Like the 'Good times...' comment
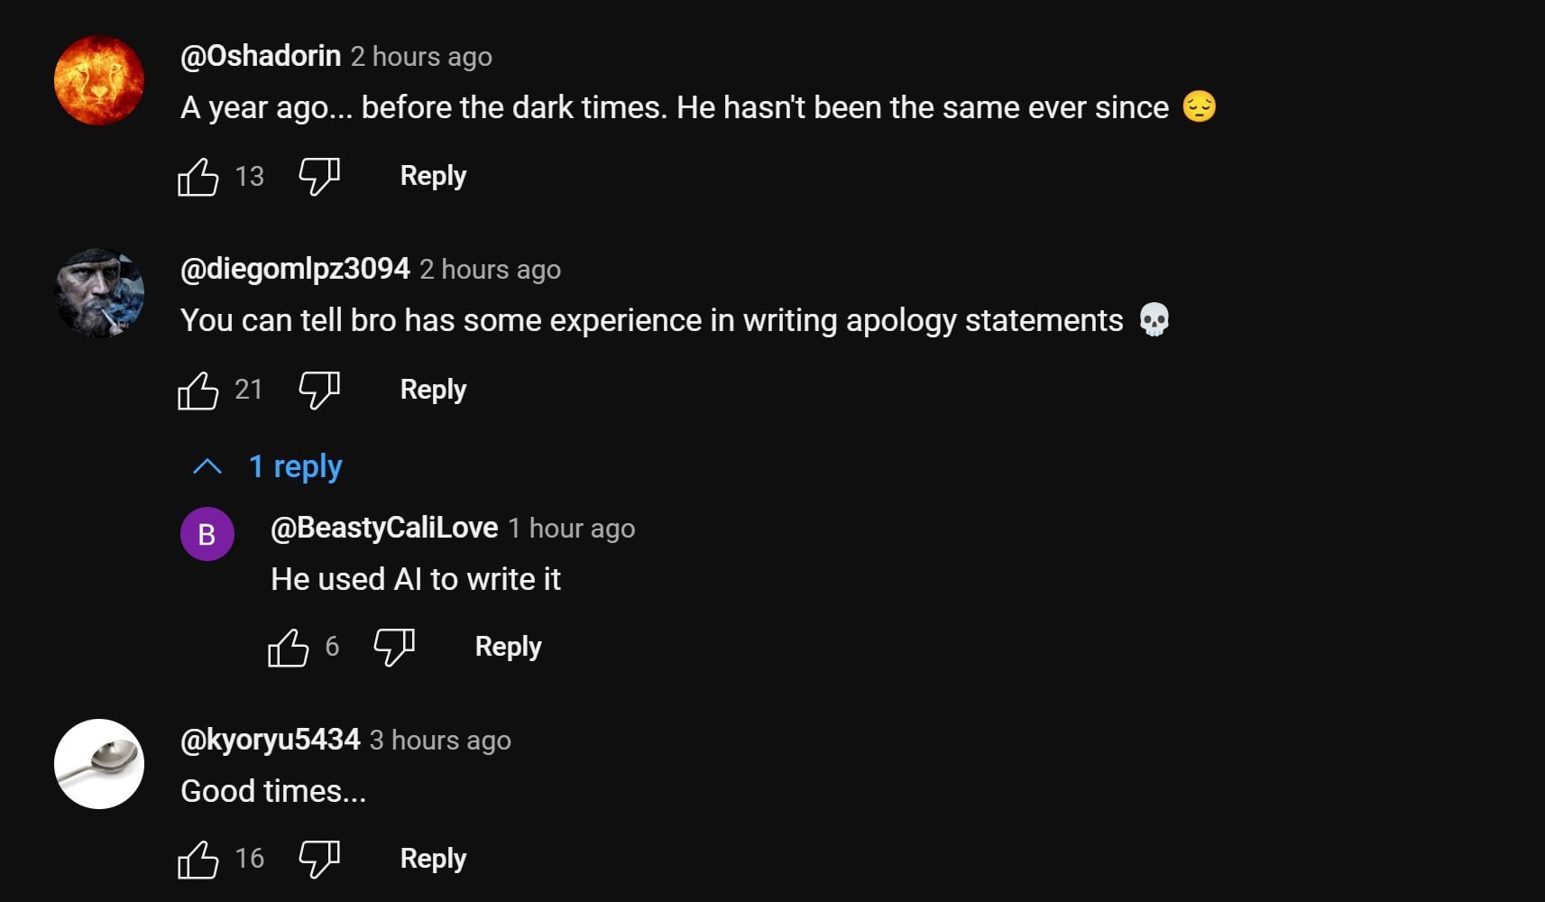 [198, 860]
